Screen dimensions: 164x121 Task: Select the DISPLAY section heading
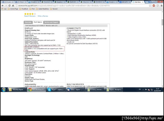click(29, 28)
